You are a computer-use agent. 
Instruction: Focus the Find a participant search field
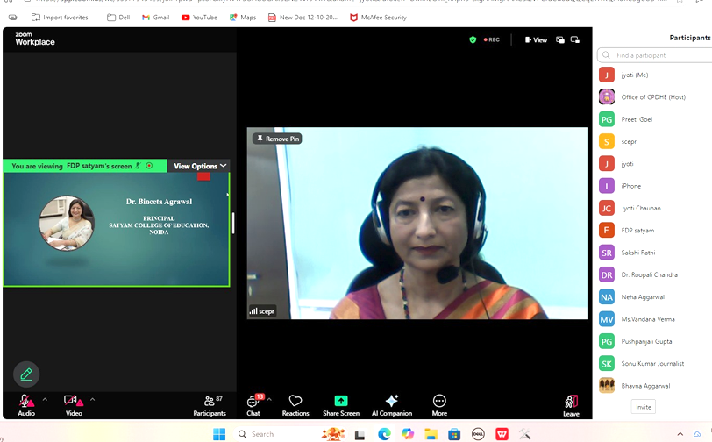pyautogui.click(x=654, y=55)
